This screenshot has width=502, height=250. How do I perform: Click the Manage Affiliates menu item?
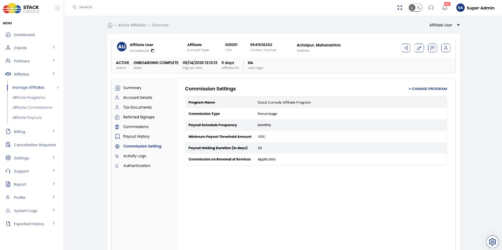28,87
